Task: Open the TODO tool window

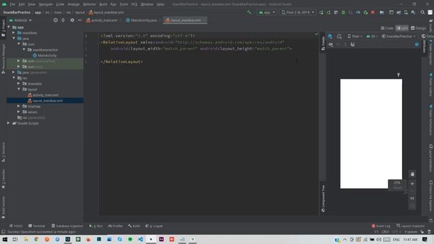Action: 16,226
